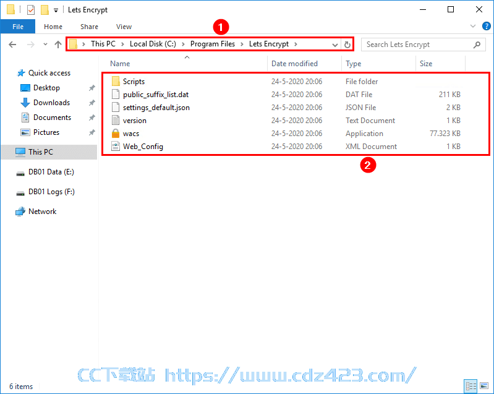Select the Web_Config XML icon
The image size is (494, 394).
coord(116,146)
